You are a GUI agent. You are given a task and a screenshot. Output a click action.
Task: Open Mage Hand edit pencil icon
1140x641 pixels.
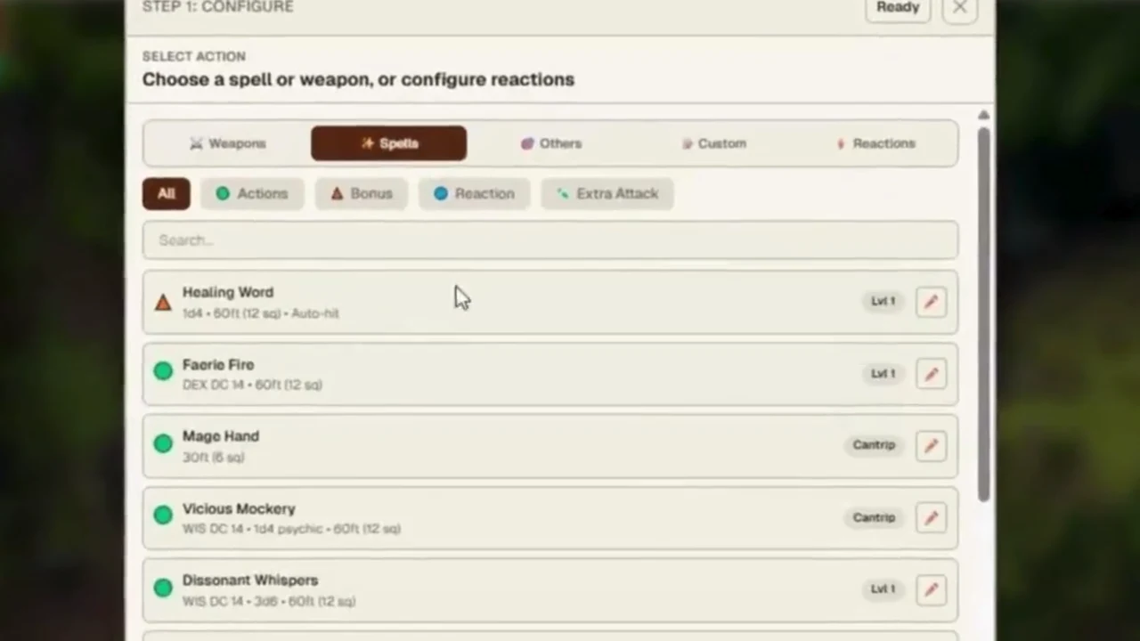click(x=931, y=445)
